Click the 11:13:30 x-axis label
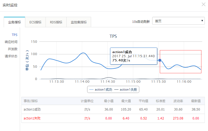 (57, 82)
